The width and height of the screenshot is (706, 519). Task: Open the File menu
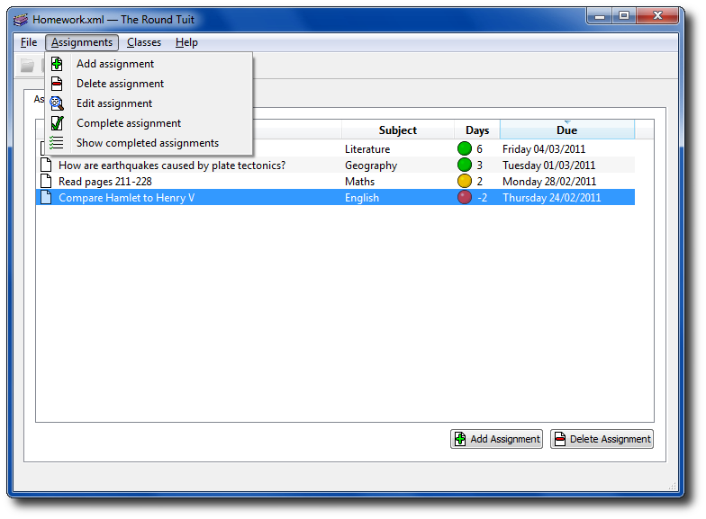pyautogui.click(x=29, y=42)
